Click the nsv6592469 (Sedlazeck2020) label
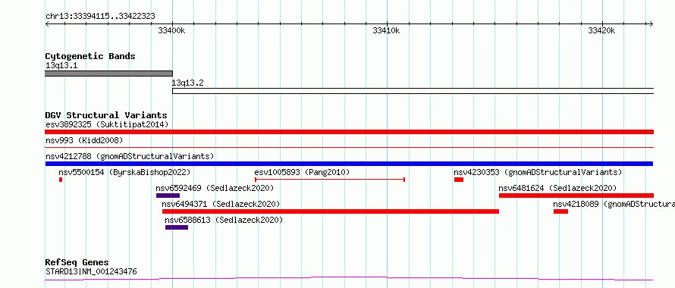The width and height of the screenshot is (675, 288). pyautogui.click(x=215, y=188)
